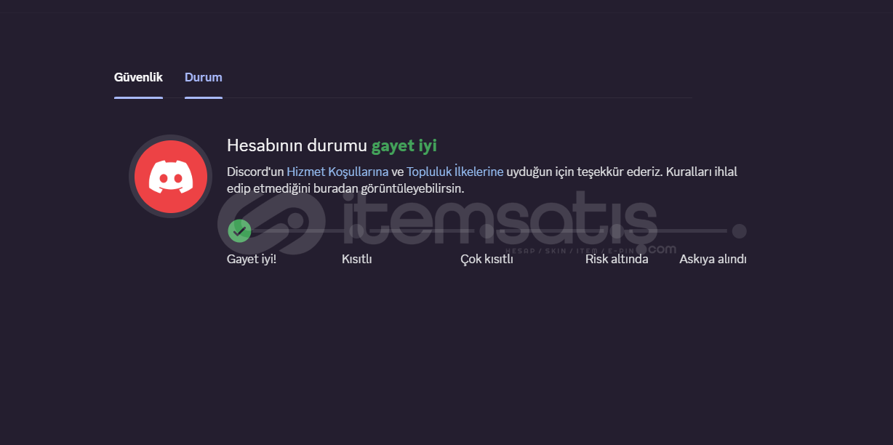Click the account standing progress line

tap(489, 231)
